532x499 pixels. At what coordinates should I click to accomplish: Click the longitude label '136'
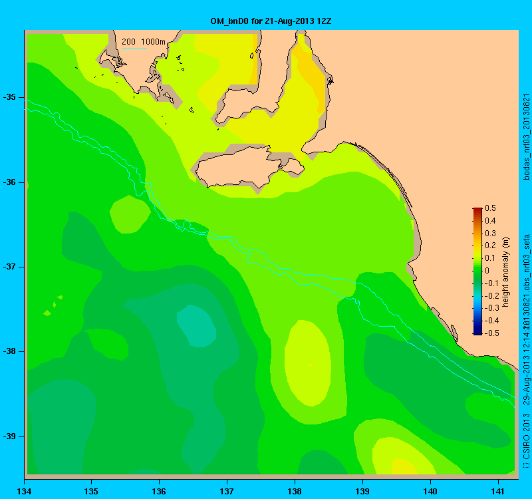[x=159, y=492]
